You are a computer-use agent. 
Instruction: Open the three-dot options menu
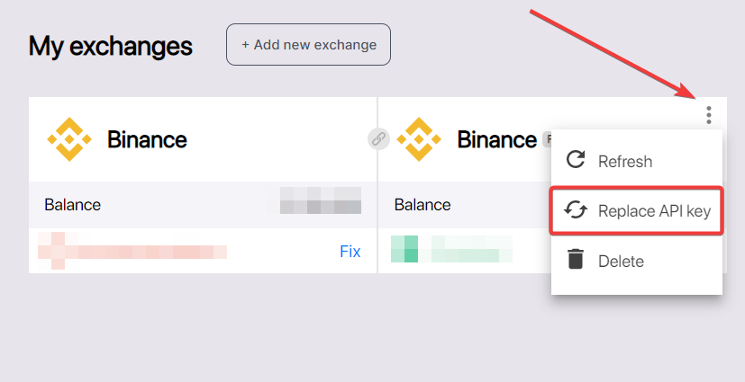[709, 114]
